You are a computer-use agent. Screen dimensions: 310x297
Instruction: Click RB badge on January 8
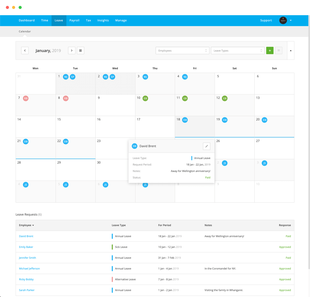pos(66,98)
